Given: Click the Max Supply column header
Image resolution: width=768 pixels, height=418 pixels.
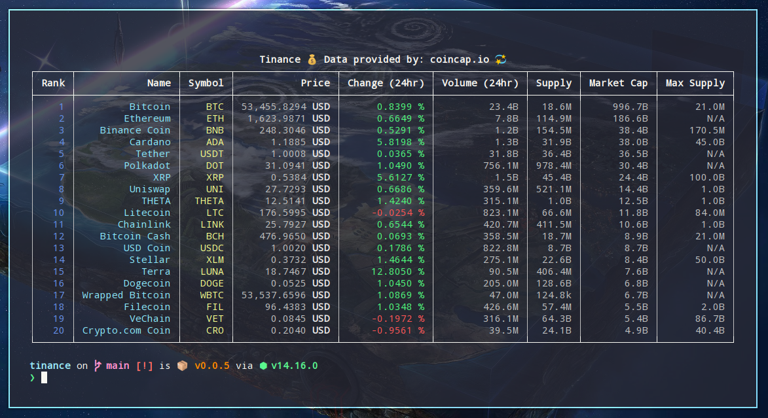Looking at the screenshot, I should [695, 83].
